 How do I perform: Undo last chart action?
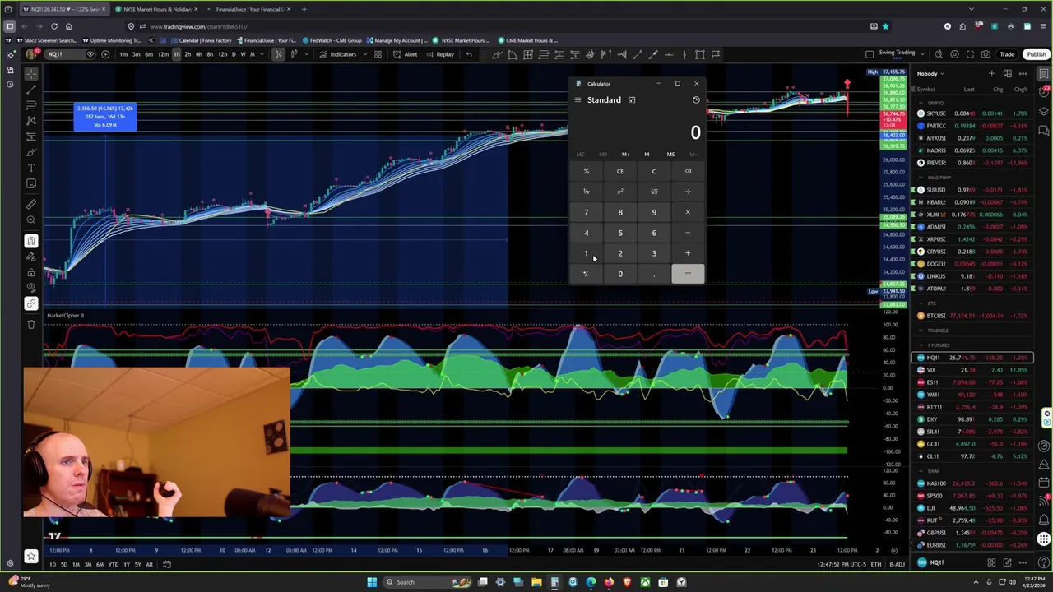[x=469, y=54]
